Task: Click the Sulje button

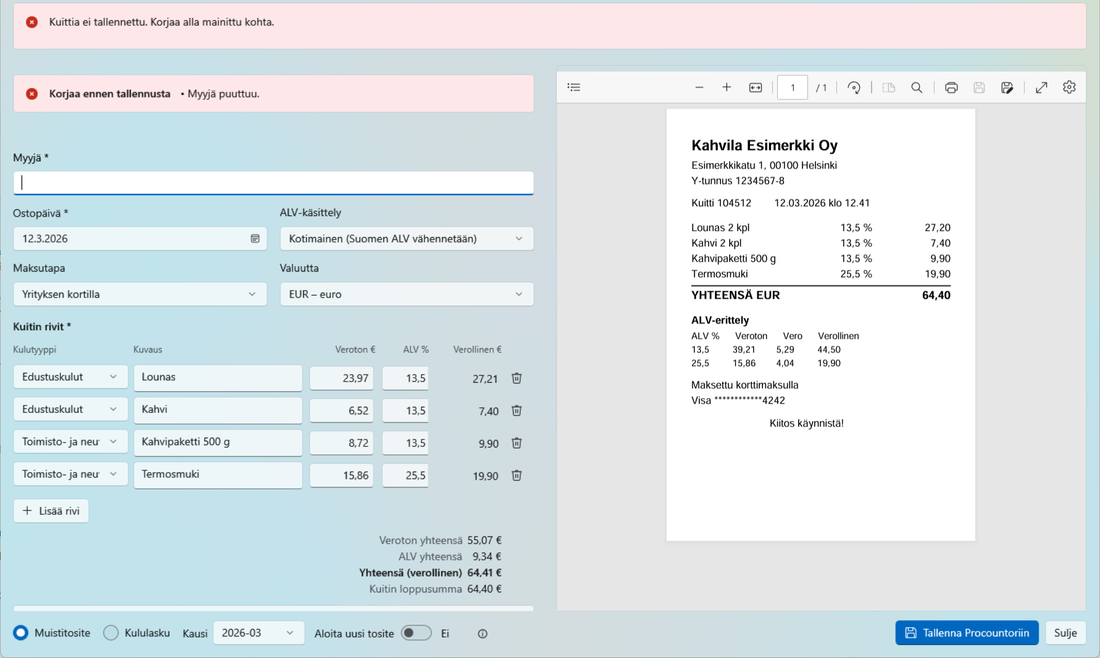Action: click(1065, 633)
